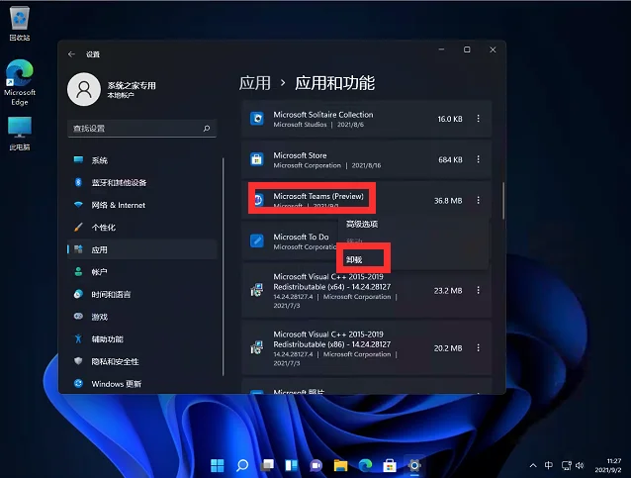Click the app list vertical scrollbar
The height and width of the screenshot is (478, 631).
pos(503,201)
